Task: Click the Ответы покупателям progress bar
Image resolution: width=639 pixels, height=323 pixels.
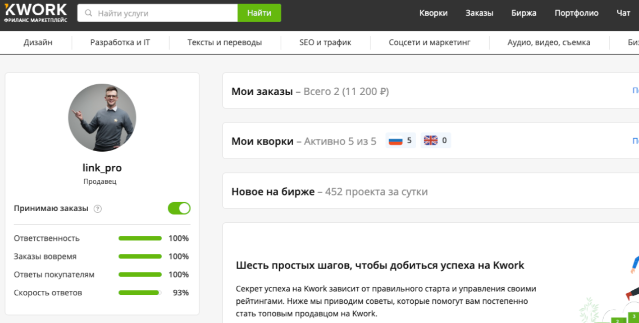Action: 140,275
